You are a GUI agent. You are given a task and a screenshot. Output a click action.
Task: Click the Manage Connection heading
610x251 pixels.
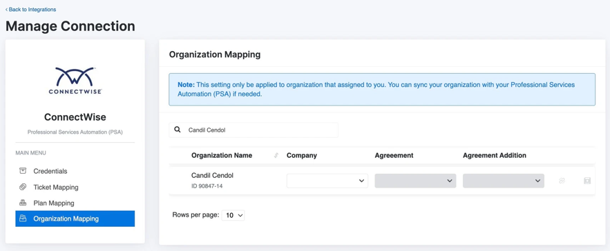(70, 26)
